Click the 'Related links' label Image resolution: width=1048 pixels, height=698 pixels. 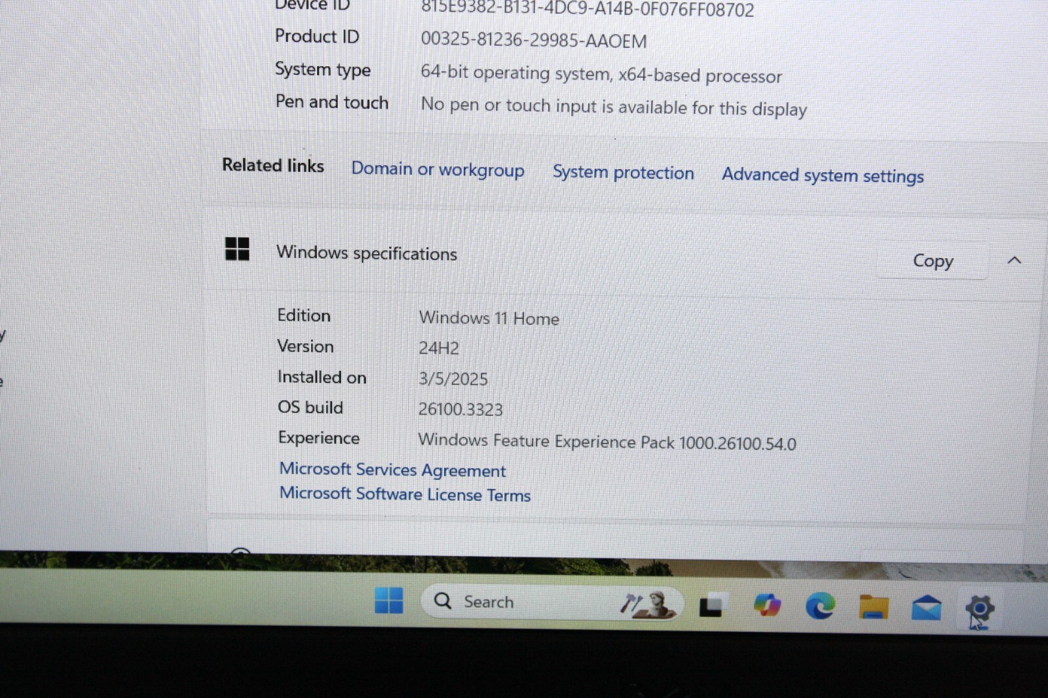tap(273, 165)
